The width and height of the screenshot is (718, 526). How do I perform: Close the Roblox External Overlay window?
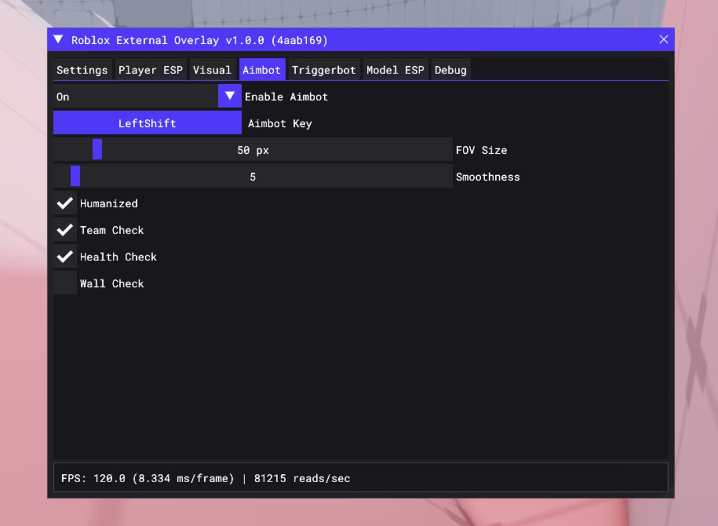(664, 39)
